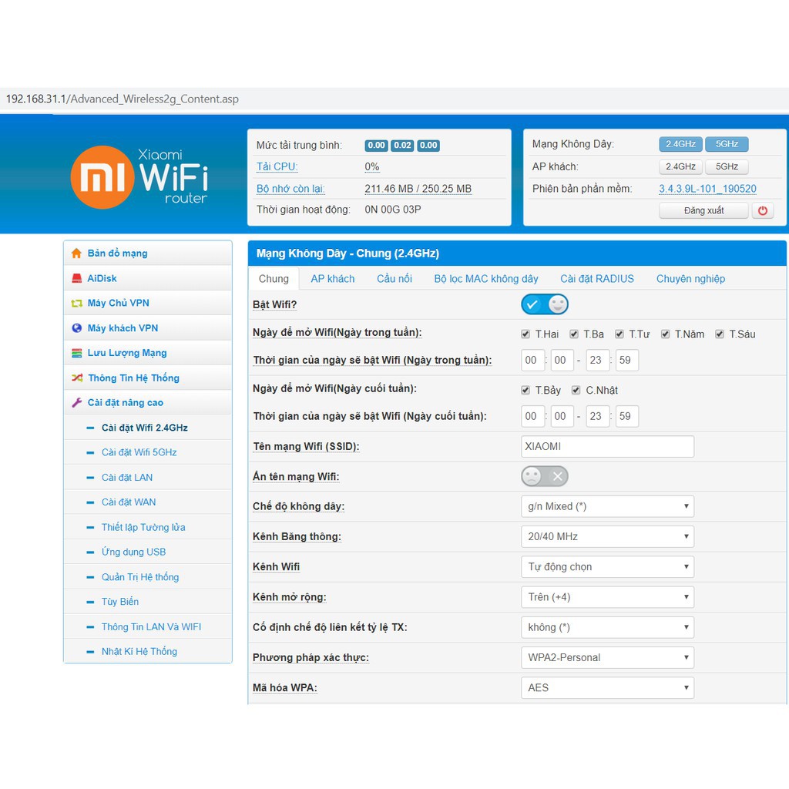The width and height of the screenshot is (789, 789).
Task: Toggle the Bật Wifi switch off
Action: point(545,304)
